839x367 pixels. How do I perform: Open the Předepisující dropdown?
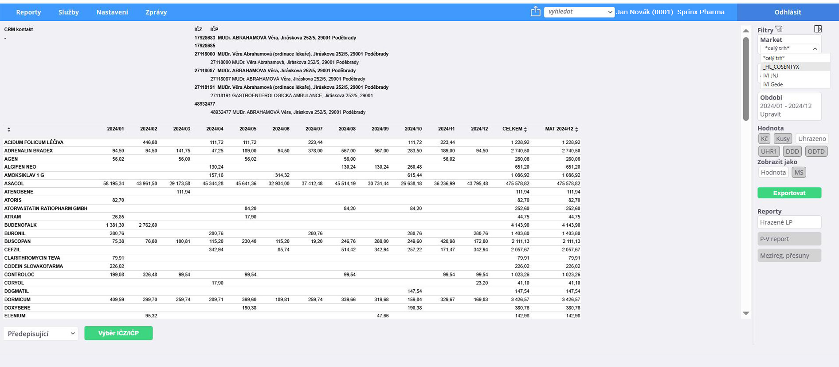point(40,334)
